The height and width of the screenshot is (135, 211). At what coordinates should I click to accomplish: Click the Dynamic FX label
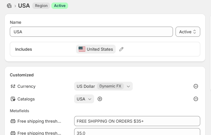[110, 86]
